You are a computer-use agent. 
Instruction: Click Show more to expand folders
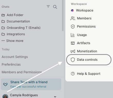pyautogui.click(x=15, y=41)
